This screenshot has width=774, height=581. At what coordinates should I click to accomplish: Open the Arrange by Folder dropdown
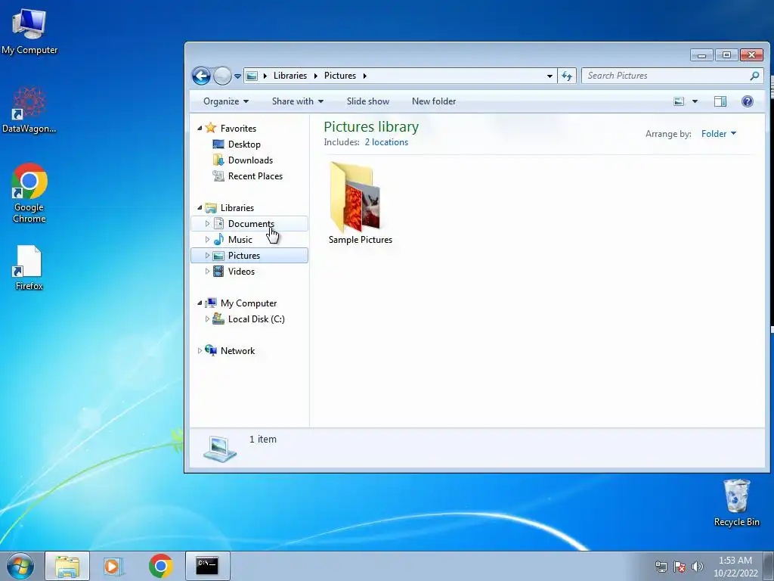[718, 134]
